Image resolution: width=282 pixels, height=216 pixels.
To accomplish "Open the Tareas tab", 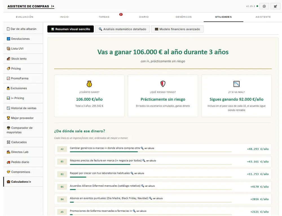I will (x=104, y=17).
